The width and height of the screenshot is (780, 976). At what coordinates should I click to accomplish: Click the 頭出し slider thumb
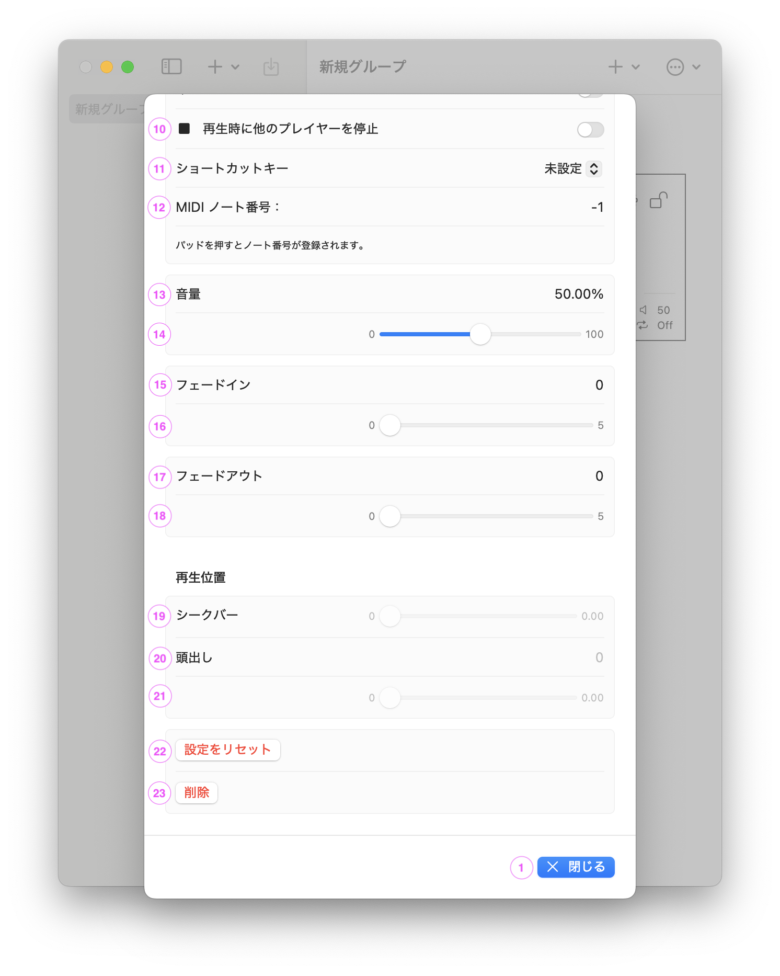click(x=389, y=698)
